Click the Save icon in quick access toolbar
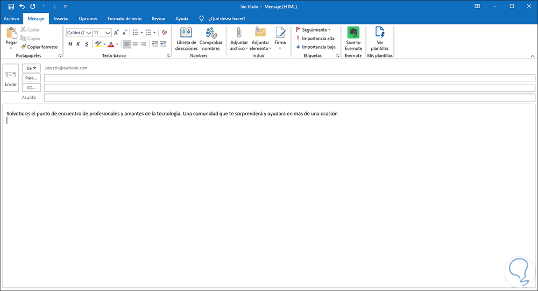The image size is (538, 291). [11, 6]
